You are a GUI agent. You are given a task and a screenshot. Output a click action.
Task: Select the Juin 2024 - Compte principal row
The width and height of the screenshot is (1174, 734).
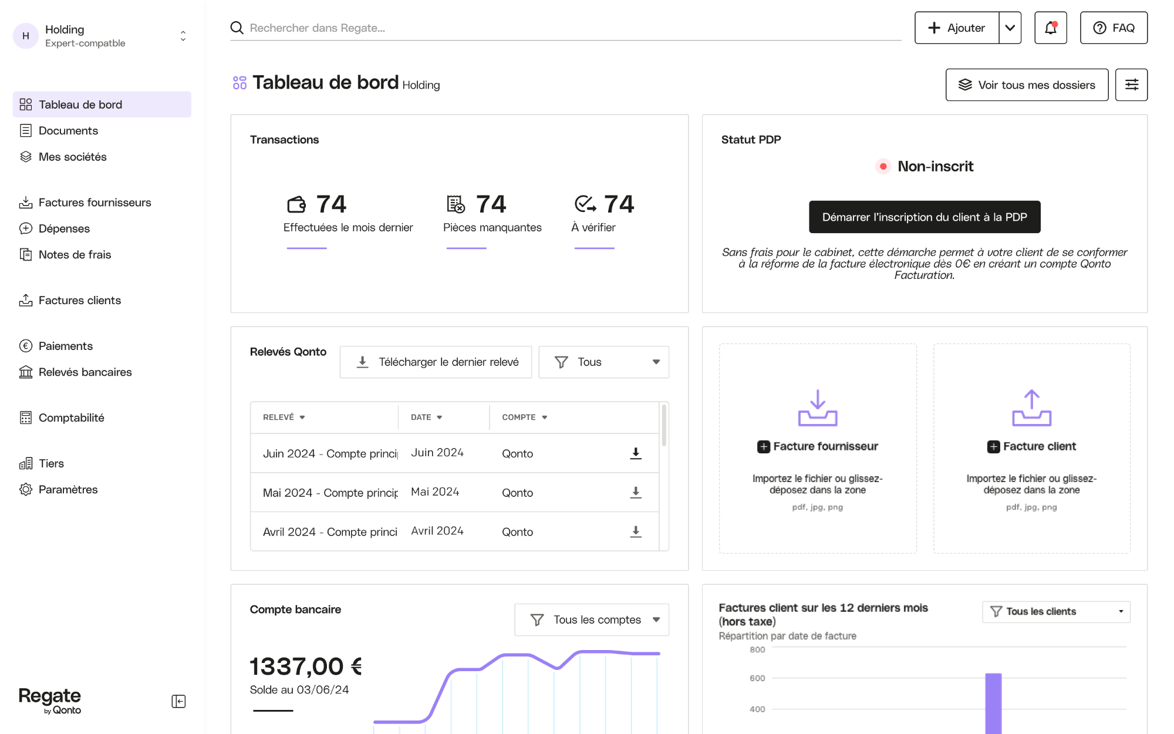(x=455, y=453)
